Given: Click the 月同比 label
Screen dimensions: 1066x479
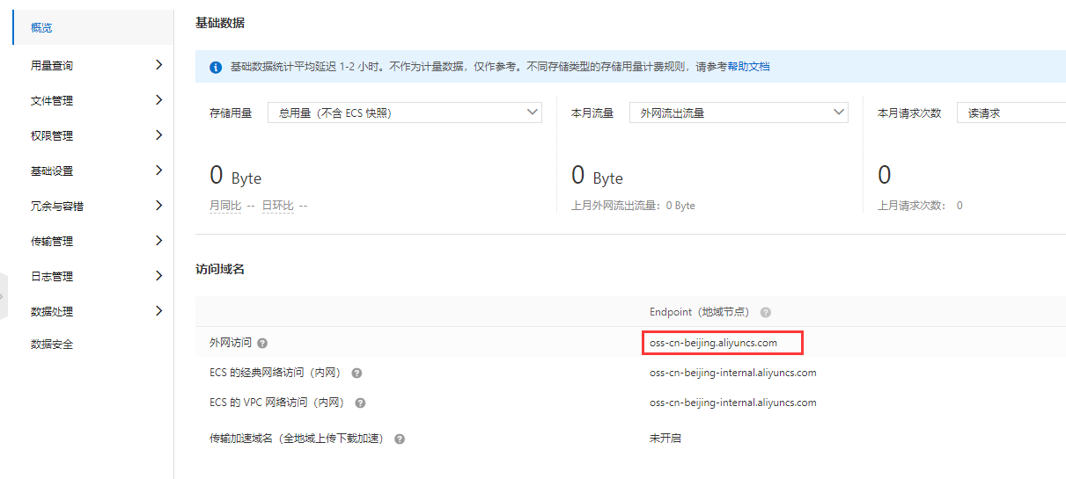Looking at the screenshot, I should pos(225,206).
